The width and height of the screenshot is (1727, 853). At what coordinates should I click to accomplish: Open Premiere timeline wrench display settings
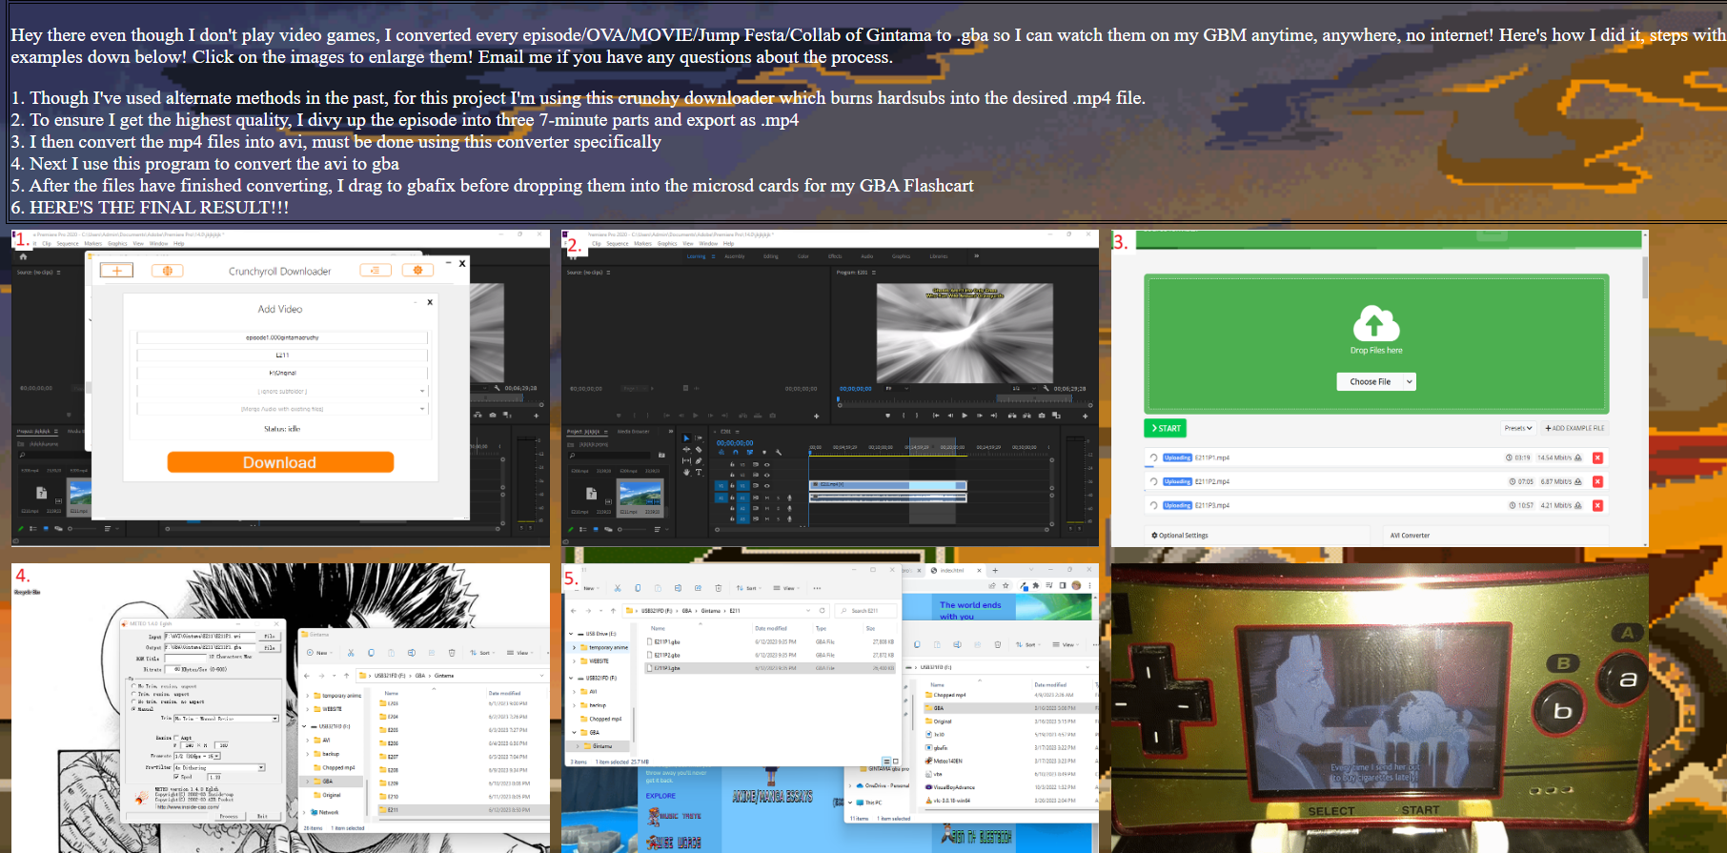[779, 452]
